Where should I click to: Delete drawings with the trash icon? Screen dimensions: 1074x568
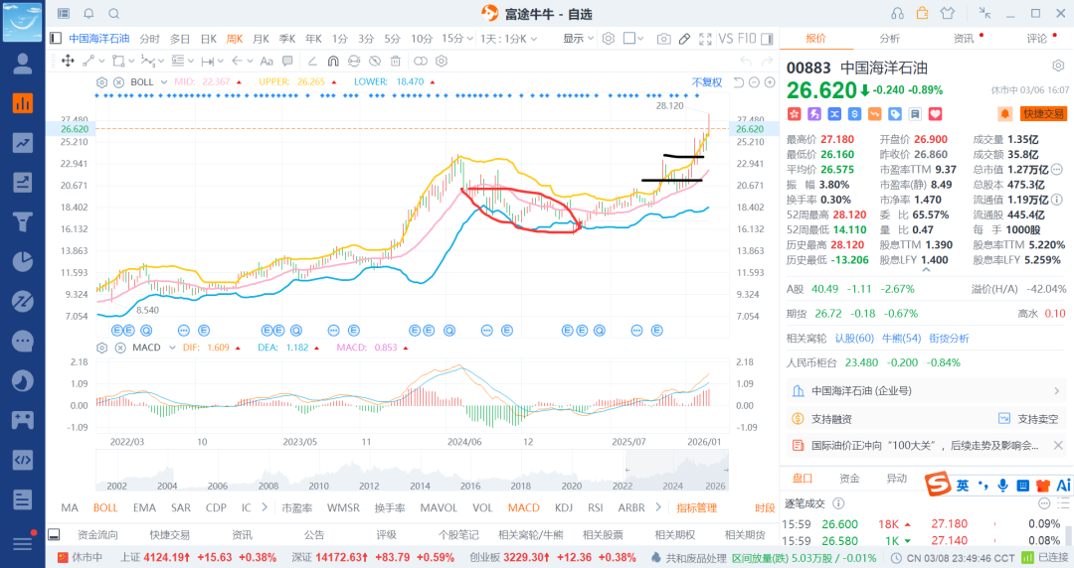395,61
